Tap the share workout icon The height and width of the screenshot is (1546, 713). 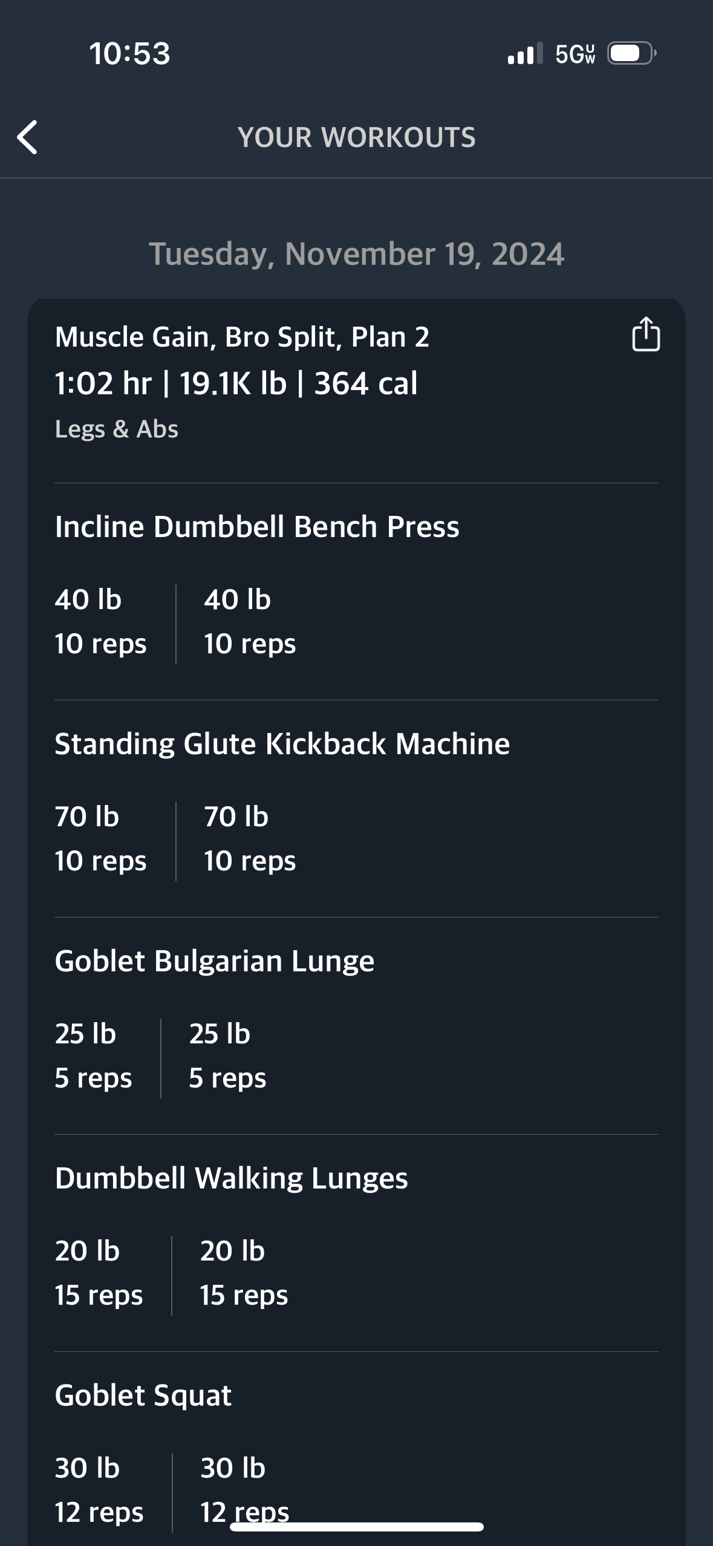pyautogui.click(x=645, y=334)
